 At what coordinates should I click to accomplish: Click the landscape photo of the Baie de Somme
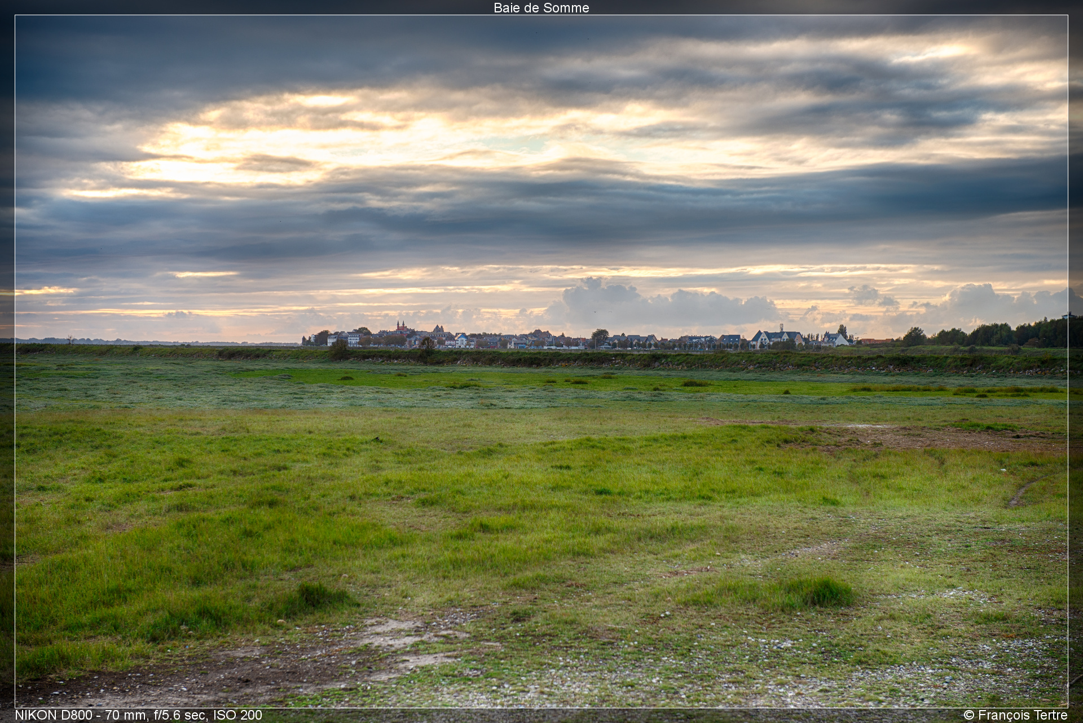541,361
